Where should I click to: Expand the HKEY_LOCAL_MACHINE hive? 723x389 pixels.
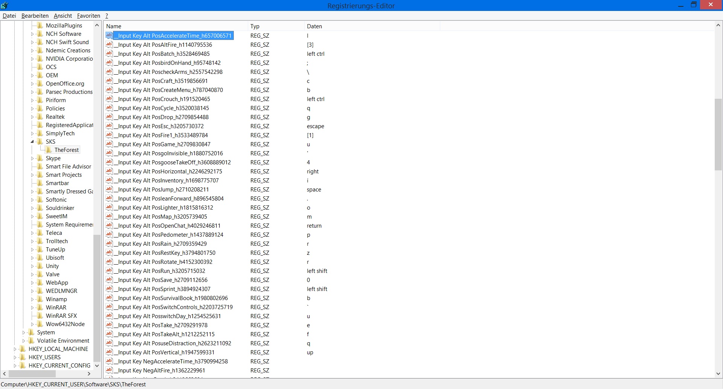(x=15, y=349)
